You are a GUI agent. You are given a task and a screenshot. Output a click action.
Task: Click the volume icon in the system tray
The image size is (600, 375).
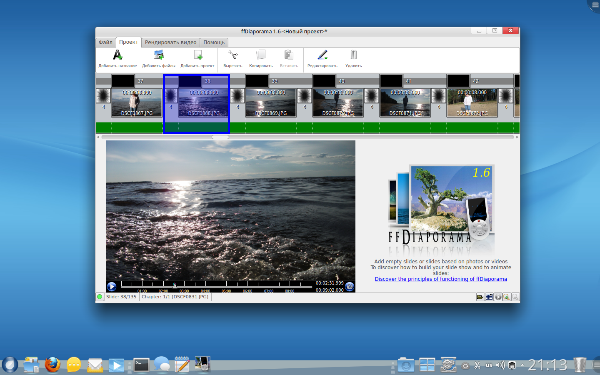(500, 365)
